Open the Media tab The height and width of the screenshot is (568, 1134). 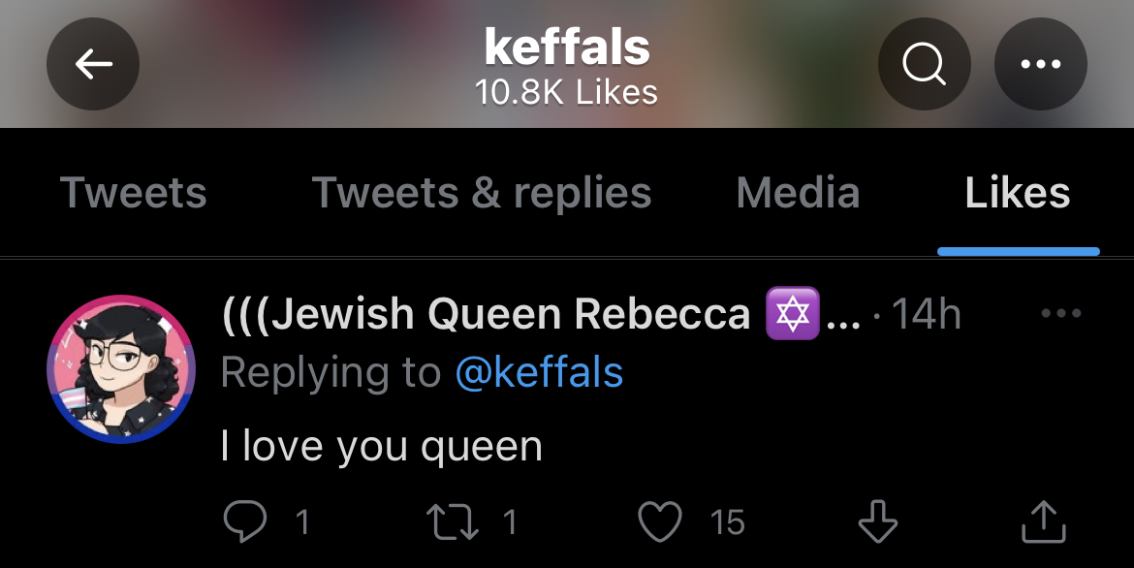pyautogui.click(x=798, y=193)
